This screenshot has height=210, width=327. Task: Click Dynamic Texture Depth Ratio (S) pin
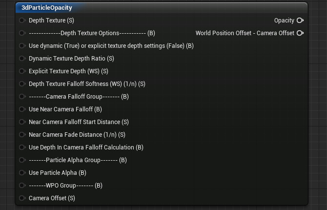[x=22, y=59]
